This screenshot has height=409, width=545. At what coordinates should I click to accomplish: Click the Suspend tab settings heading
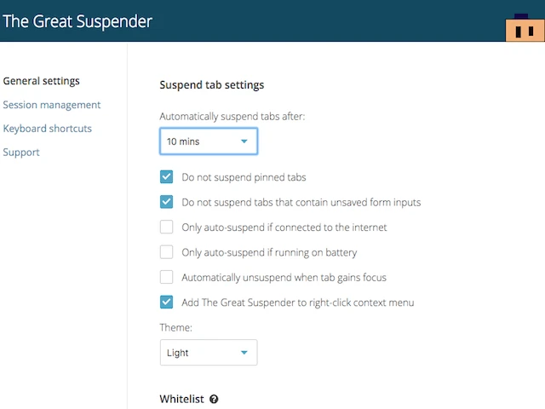click(211, 85)
